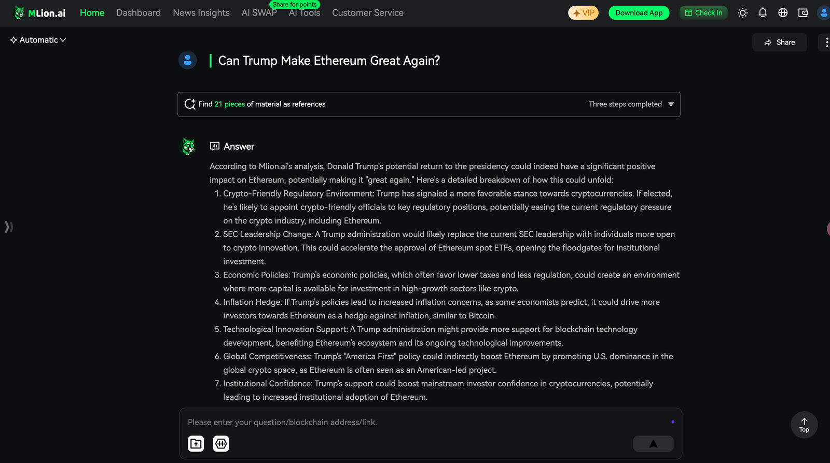Select AI SWAP in navigation

(x=259, y=13)
